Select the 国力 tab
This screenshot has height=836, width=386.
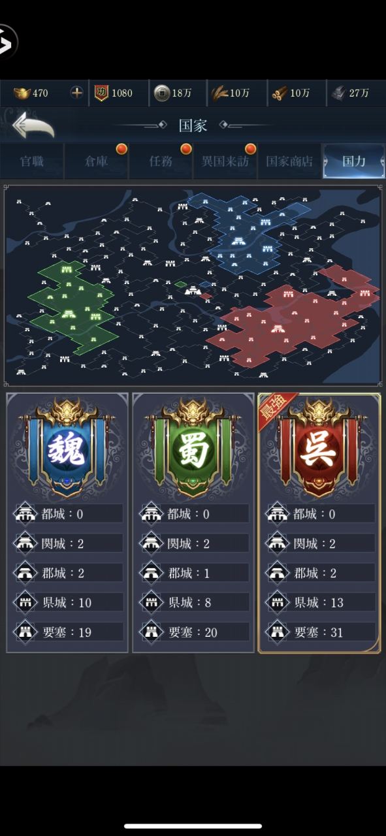tap(354, 161)
